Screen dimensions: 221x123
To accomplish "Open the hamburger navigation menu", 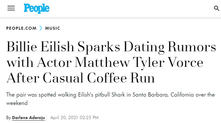I will (x=11, y=8).
